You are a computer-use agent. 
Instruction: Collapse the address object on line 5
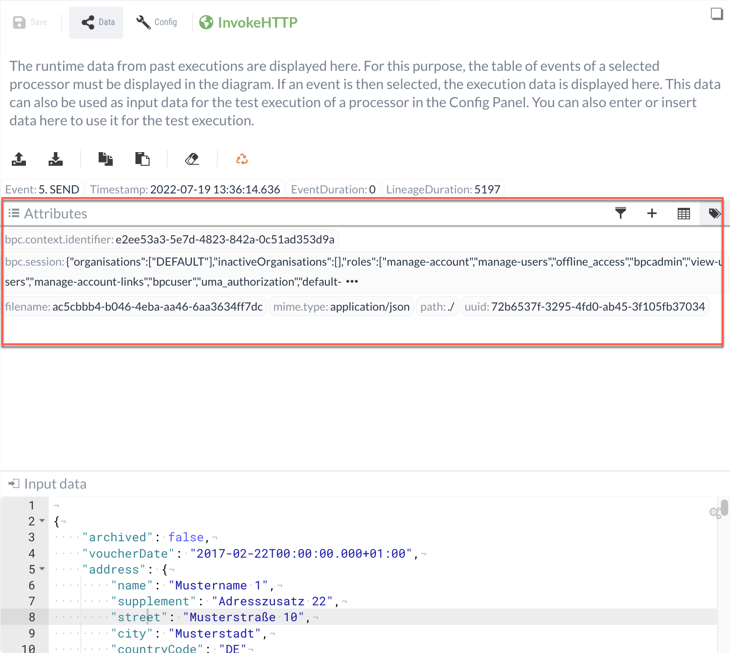click(42, 569)
